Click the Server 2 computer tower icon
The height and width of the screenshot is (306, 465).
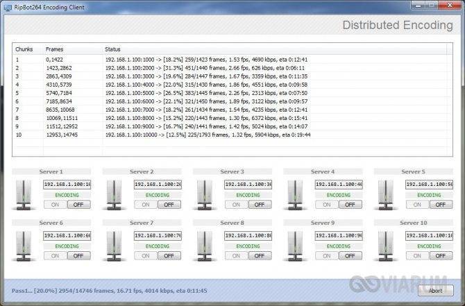pyautogui.click(x=115, y=195)
